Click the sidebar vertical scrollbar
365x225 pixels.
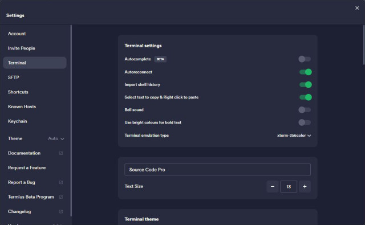tap(71, 121)
